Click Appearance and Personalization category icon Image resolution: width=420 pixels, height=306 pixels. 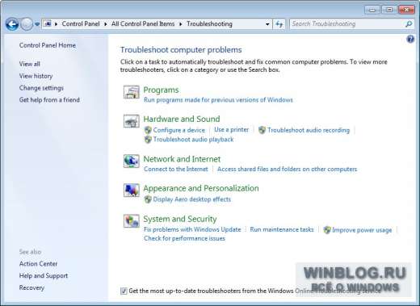[x=132, y=190]
